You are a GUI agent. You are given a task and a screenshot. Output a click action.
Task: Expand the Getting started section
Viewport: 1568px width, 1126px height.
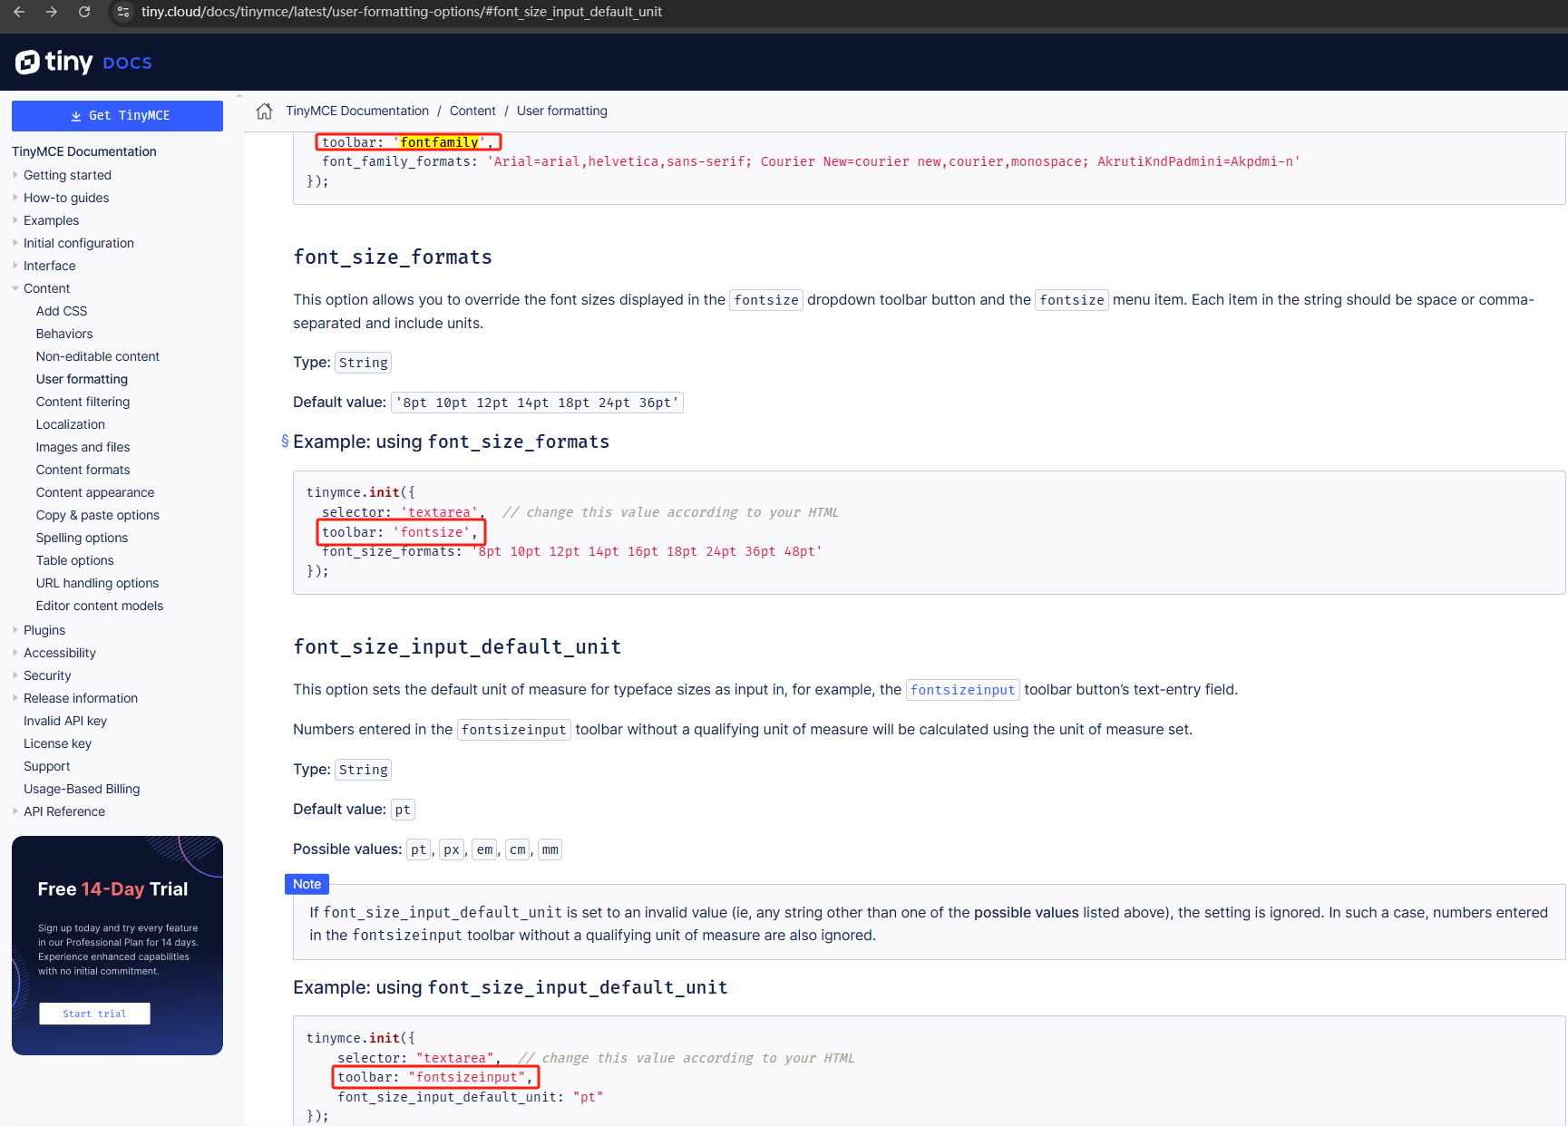point(15,175)
